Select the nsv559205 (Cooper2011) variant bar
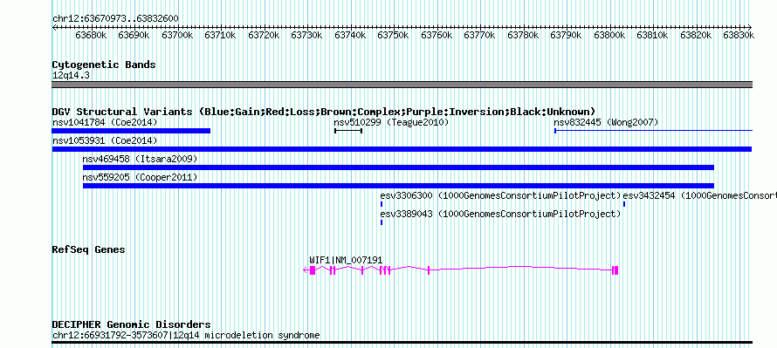 click(x=398, y=186)
